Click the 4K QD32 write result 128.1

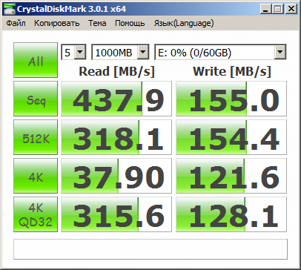click(x=231, y=214)
